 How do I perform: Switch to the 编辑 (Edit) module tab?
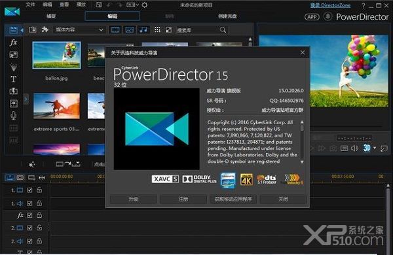pos(112,16)
